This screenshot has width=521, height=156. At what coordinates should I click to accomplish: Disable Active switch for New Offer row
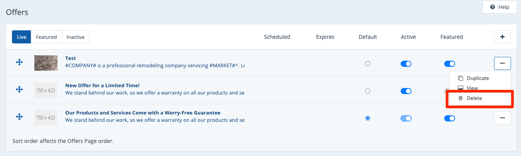406,91
